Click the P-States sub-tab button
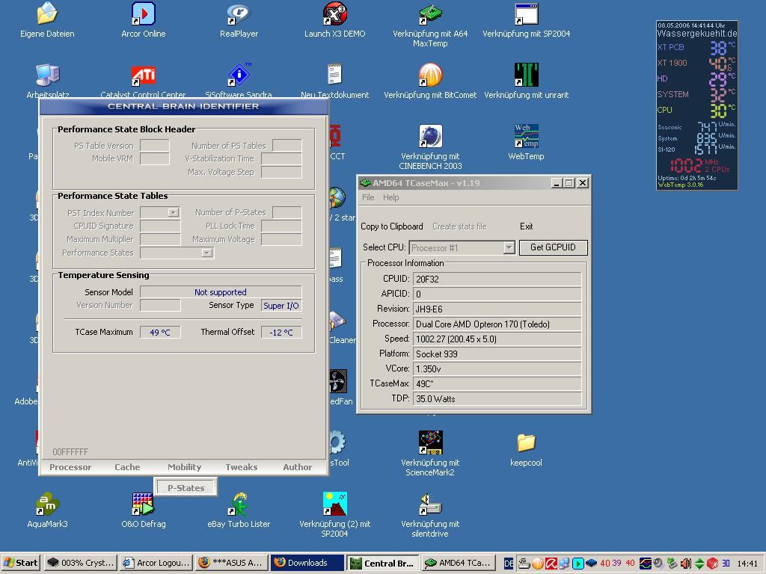This screenshot has height=574, width=766. [x=186, y=487]
